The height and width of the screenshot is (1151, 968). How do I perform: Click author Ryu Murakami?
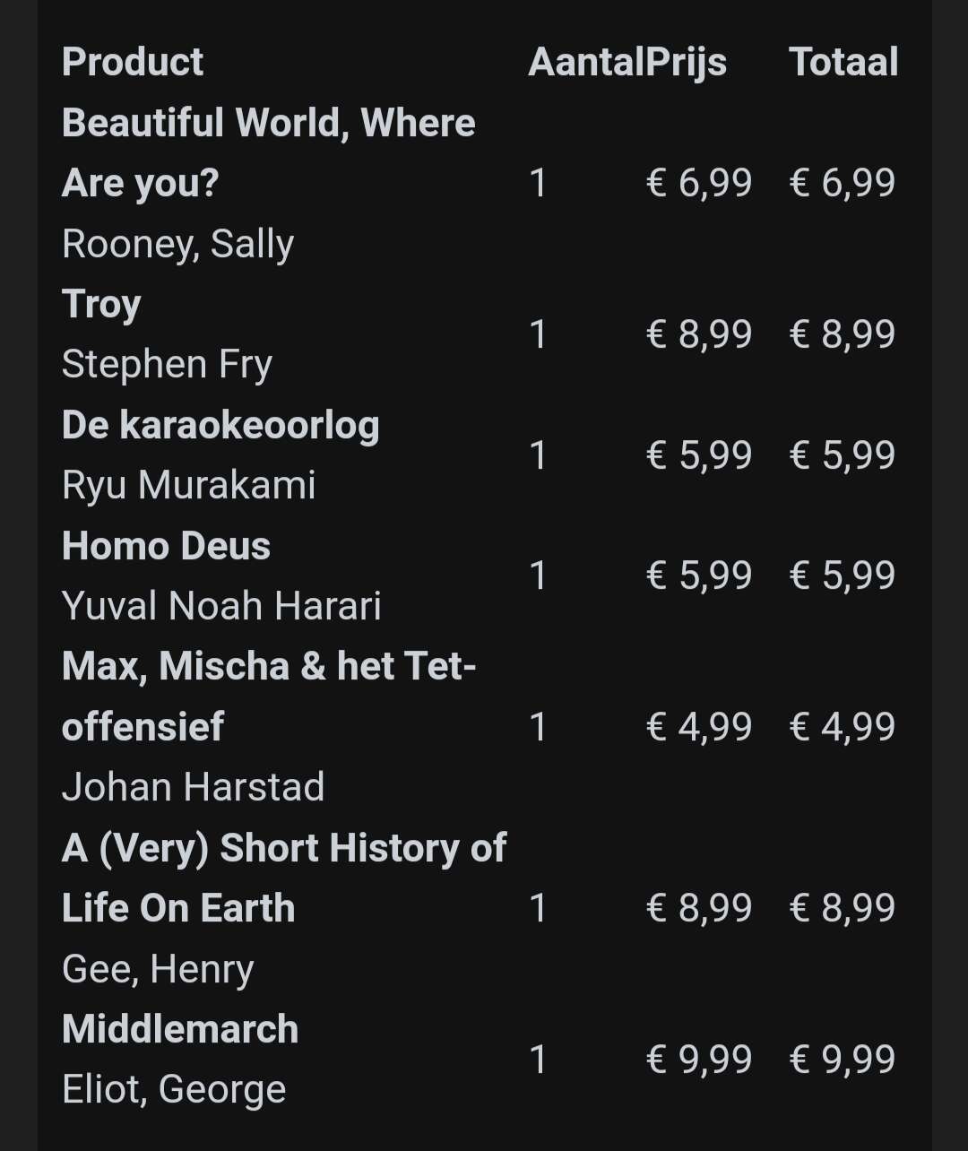click(x=188, y=485)
